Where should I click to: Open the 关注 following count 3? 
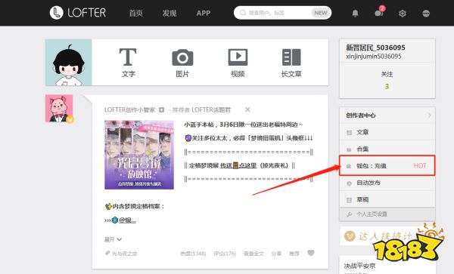click(x=387, y=81)
